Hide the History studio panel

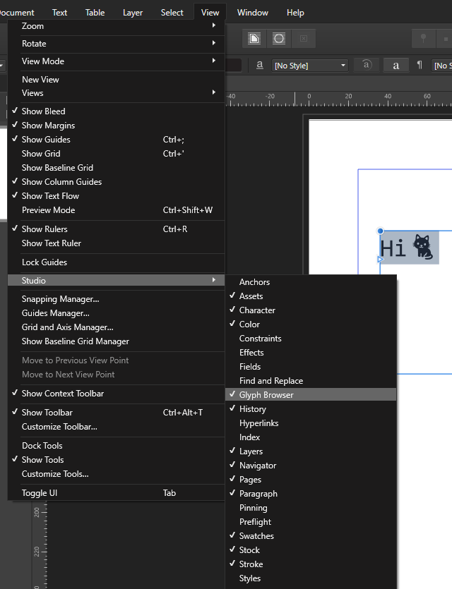click(311, 409)
